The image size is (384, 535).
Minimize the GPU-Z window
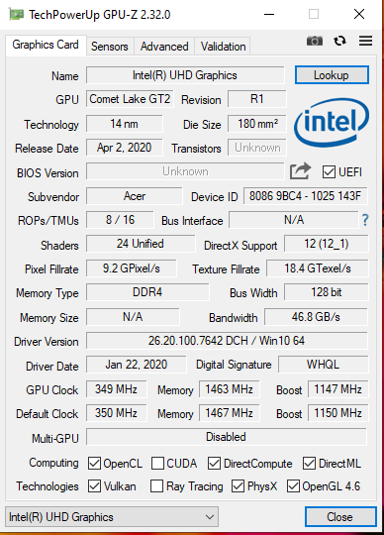[269, 14]
